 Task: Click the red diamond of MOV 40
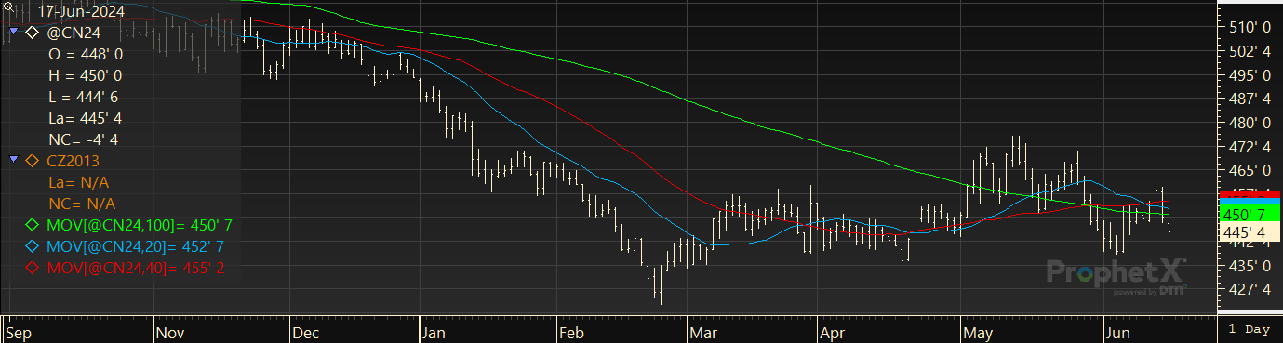[x=32, y=268]
